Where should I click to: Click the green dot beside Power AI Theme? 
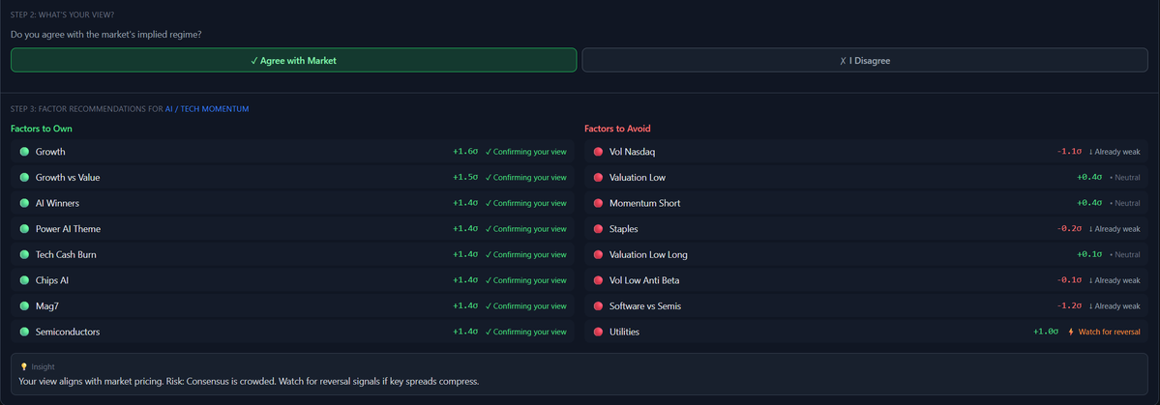click(24, 229)
